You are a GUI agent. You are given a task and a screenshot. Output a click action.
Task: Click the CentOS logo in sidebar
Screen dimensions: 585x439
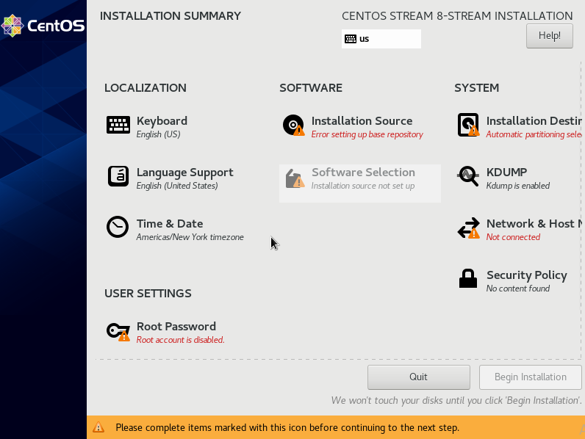[x=43, y=26]
